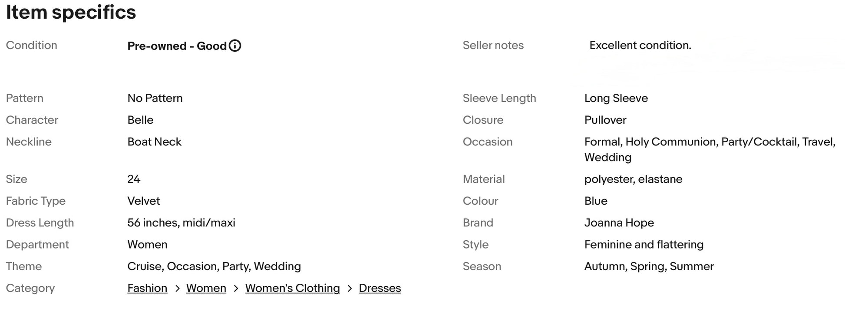This screenshot has width=845, height=318.
Task: Click the Velvet fabric type value
Action: [143, 201]
